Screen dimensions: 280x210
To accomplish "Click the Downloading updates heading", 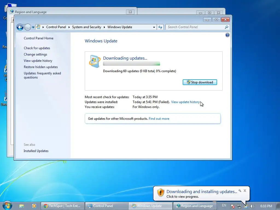I will (x=125, y=58).
